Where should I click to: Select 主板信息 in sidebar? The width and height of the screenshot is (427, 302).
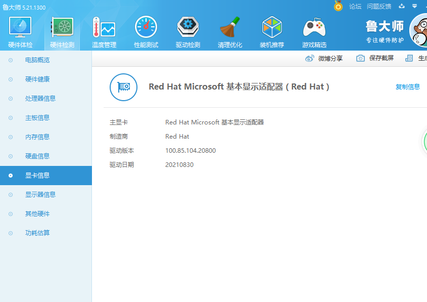click(46, 118)
